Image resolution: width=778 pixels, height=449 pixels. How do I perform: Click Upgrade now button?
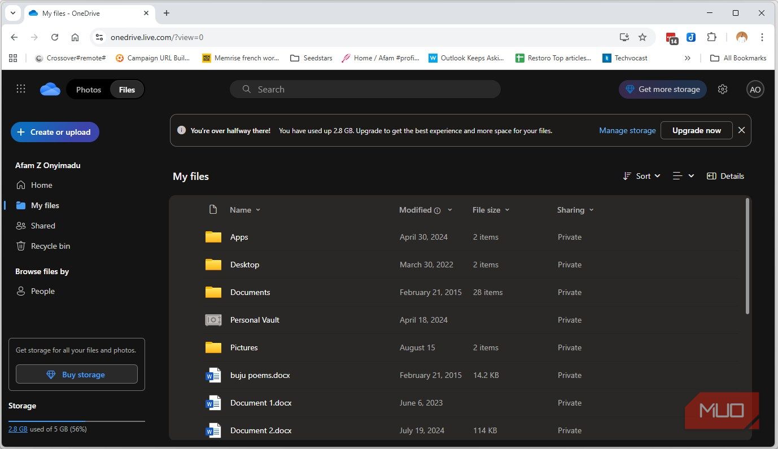697,130
